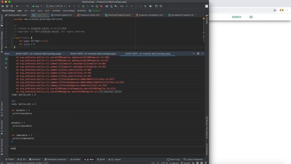Open the Logcat tool window

pos(115,159)
